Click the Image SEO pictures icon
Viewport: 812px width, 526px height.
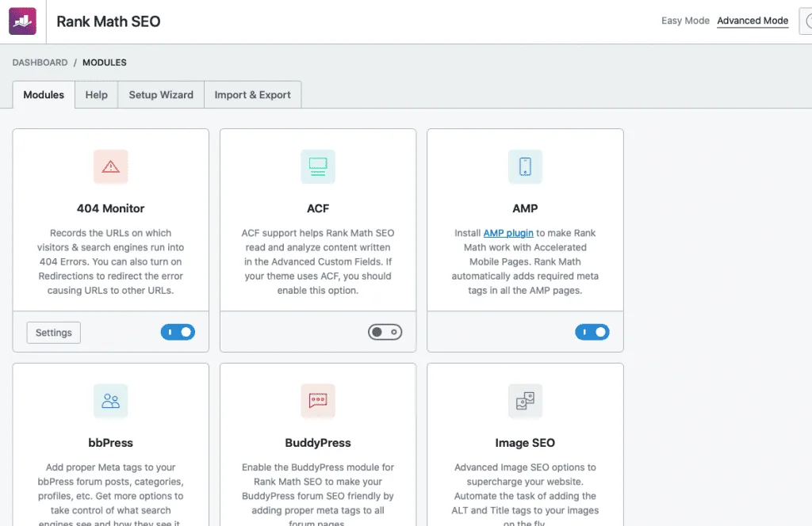(x=525, y=401)
